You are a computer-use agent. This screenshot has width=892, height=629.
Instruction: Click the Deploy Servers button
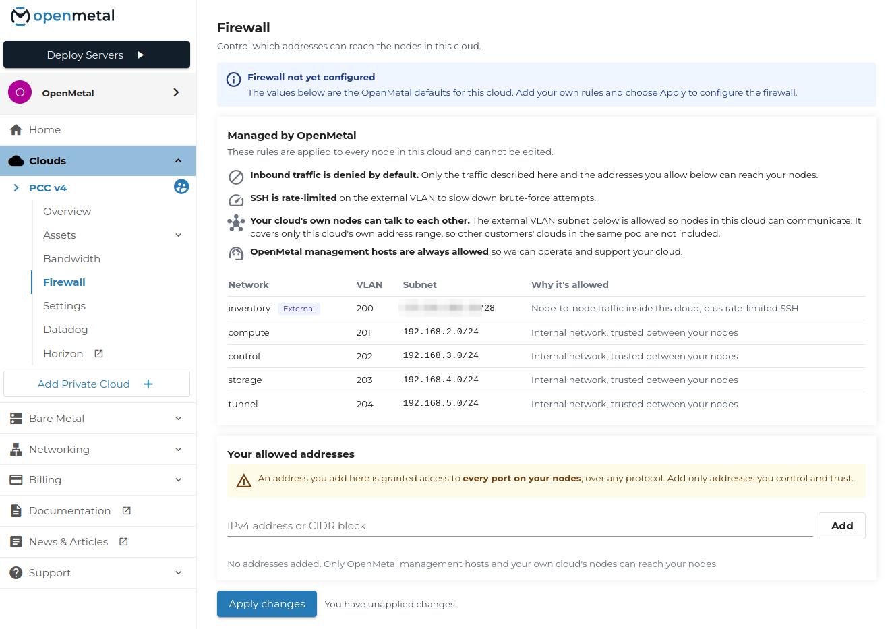[96, 55]
